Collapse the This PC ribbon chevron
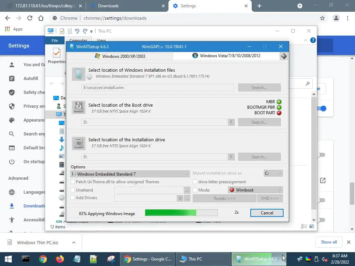The image size is (355, 266). point(305,40)
